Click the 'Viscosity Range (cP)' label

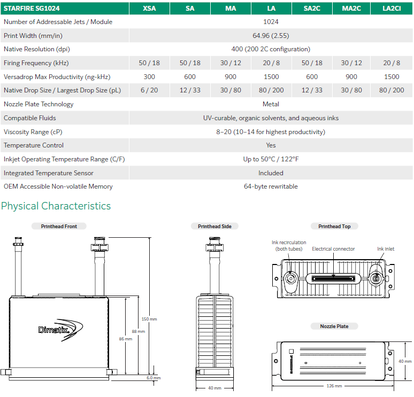click(x=33, y=132)
